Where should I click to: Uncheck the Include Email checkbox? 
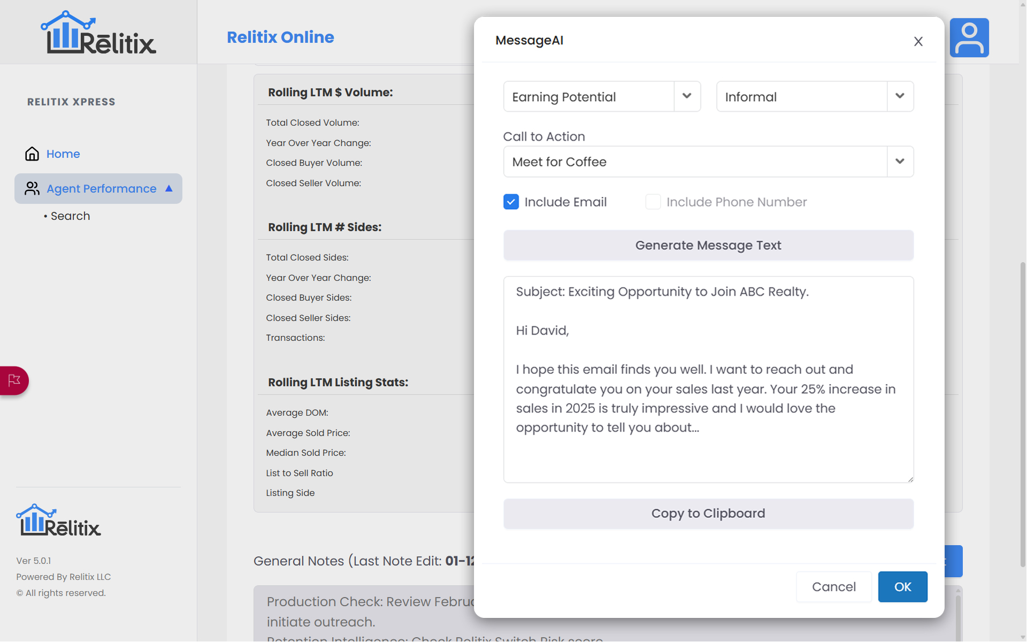[x=511, y=202]
